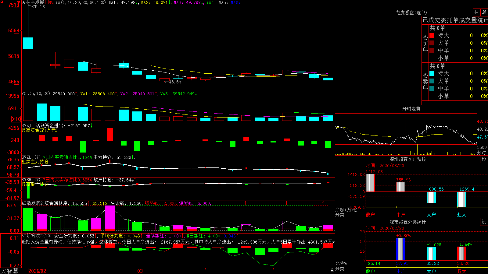Open 设 settings for 深圳超赢实时监控
The image size is (488, 274).
click(x=484, y=159)
